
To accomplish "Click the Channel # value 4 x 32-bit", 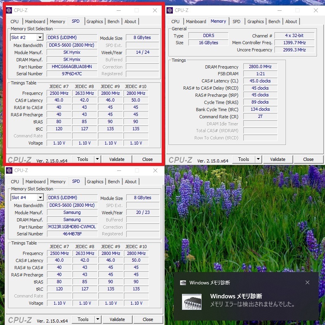I will point(294,35).
